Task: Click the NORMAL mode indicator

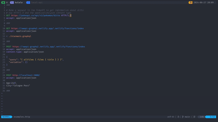Action: 6,117
